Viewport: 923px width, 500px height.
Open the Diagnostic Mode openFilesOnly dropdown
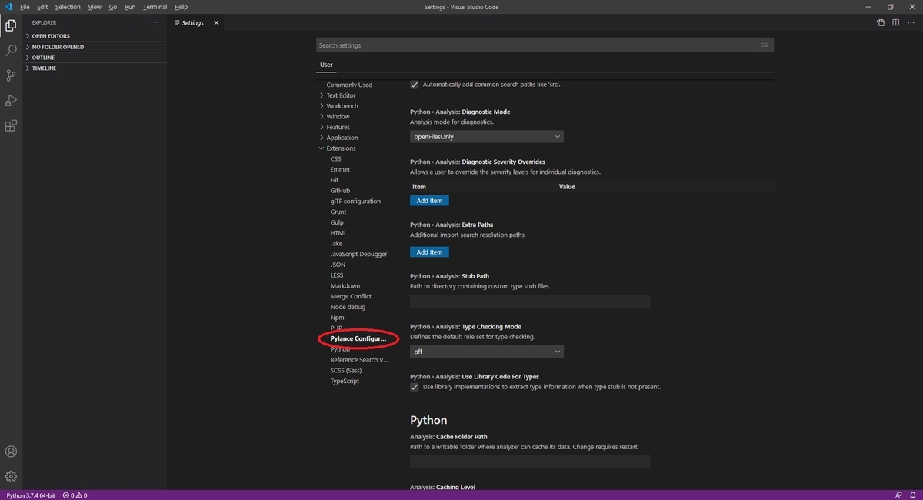click(x=487, y=136)
